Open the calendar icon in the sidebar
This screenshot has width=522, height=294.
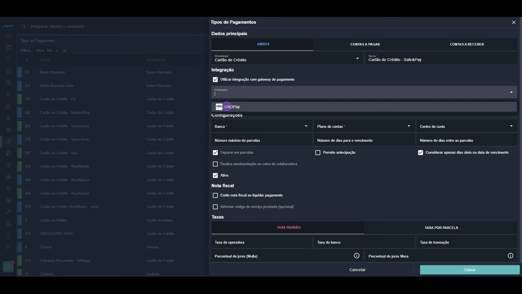8,48
